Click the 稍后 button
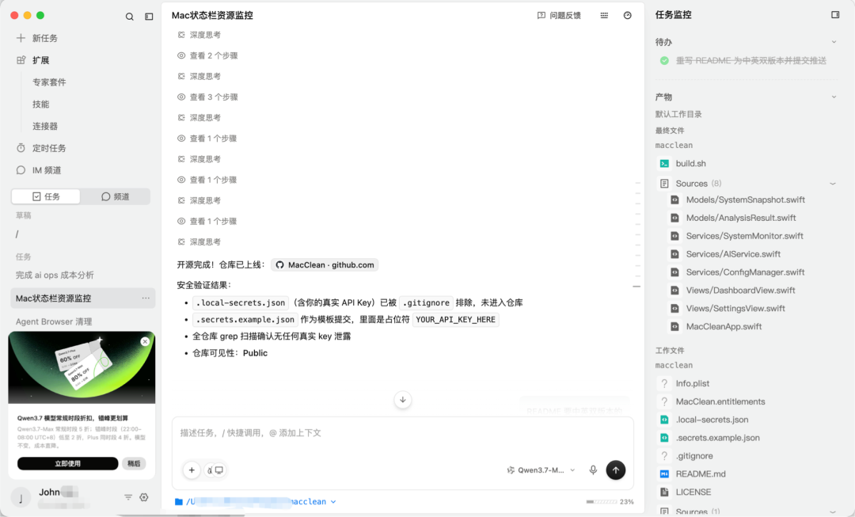 click(134, 463)
